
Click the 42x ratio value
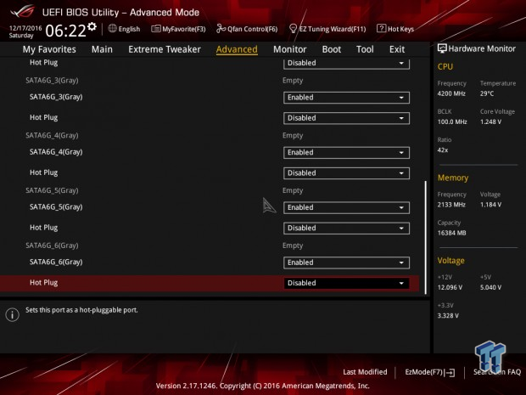(443, 150)
